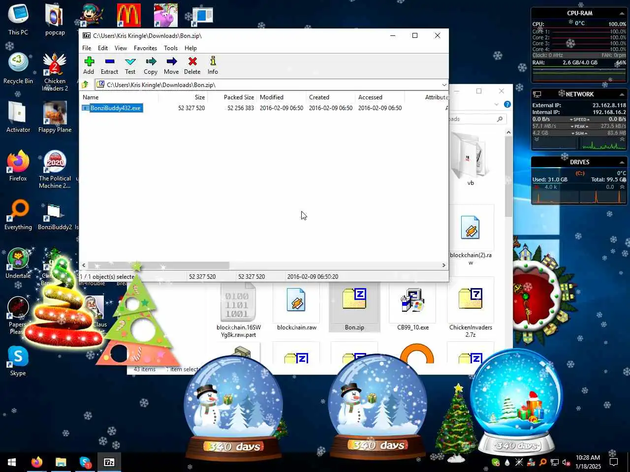Select the Recycle Bin desktop icon

[x=18, y=68]
